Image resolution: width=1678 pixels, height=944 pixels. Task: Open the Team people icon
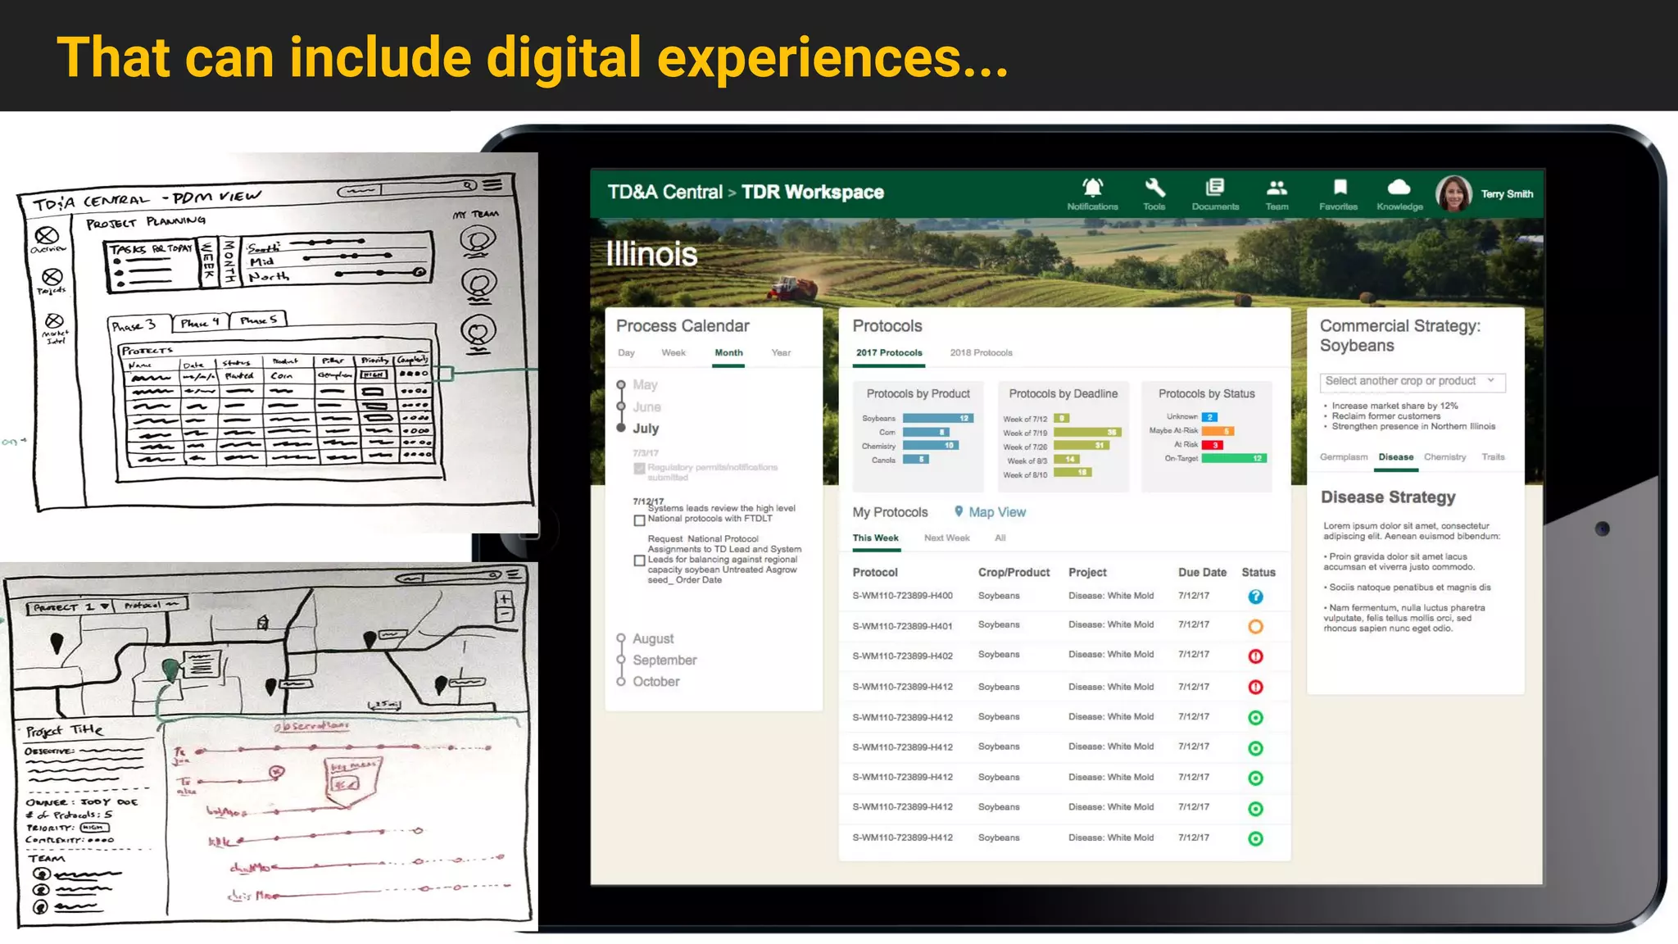[x=1277, y=188]
